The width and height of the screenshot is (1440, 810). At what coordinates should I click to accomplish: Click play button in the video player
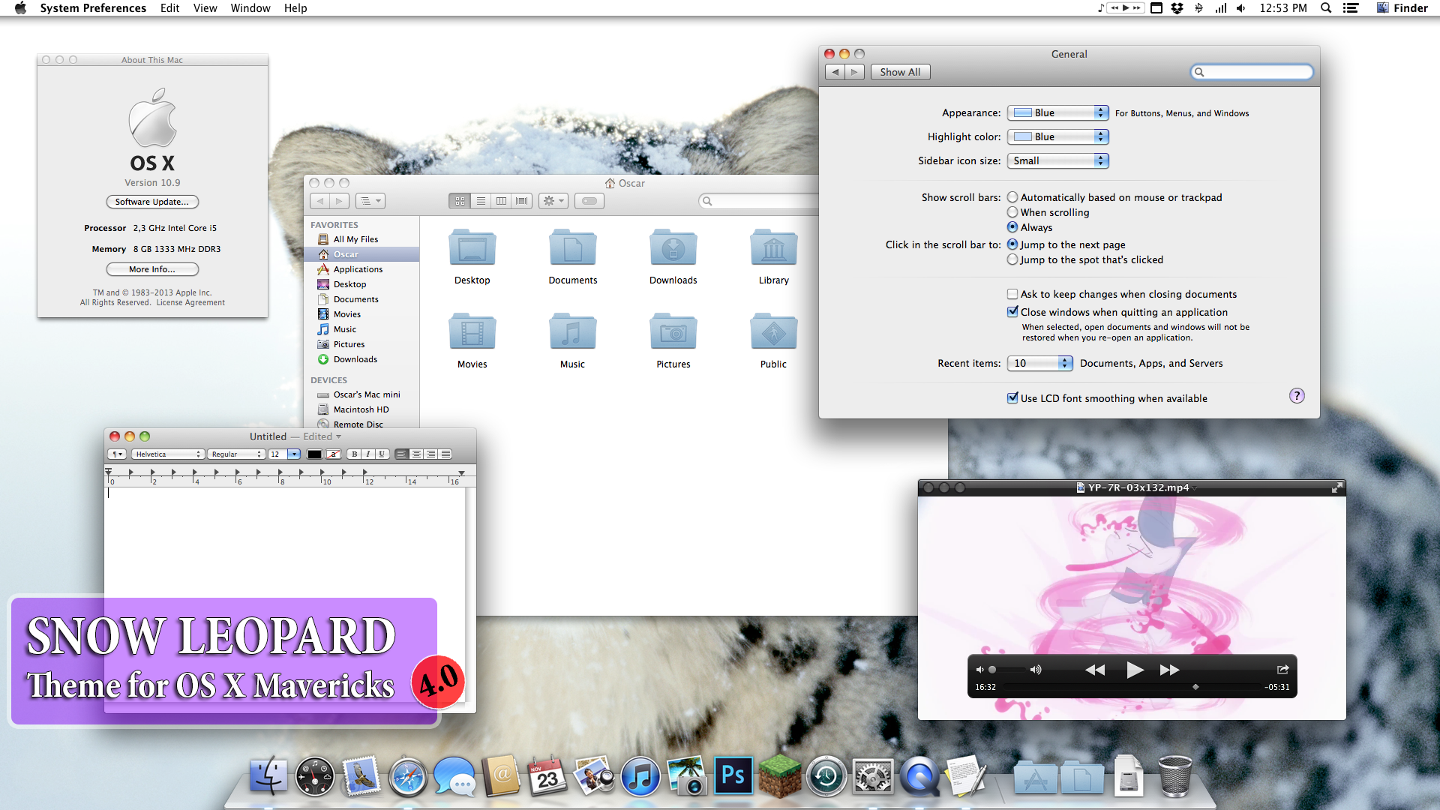[x=1135, y=670]
